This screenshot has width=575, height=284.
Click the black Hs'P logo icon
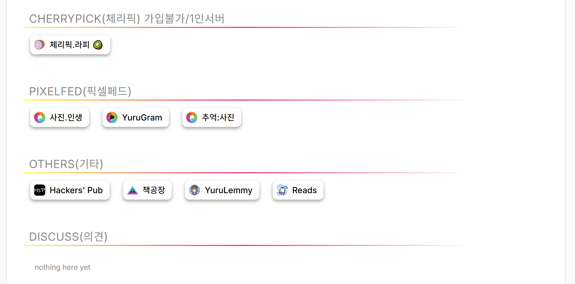(40, 190)
